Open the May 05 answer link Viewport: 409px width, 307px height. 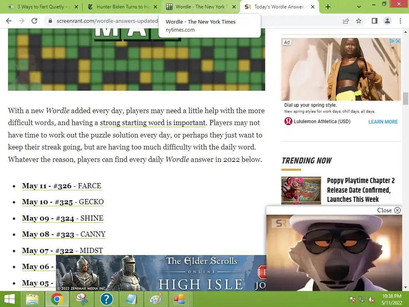click(x=38, y=283)
